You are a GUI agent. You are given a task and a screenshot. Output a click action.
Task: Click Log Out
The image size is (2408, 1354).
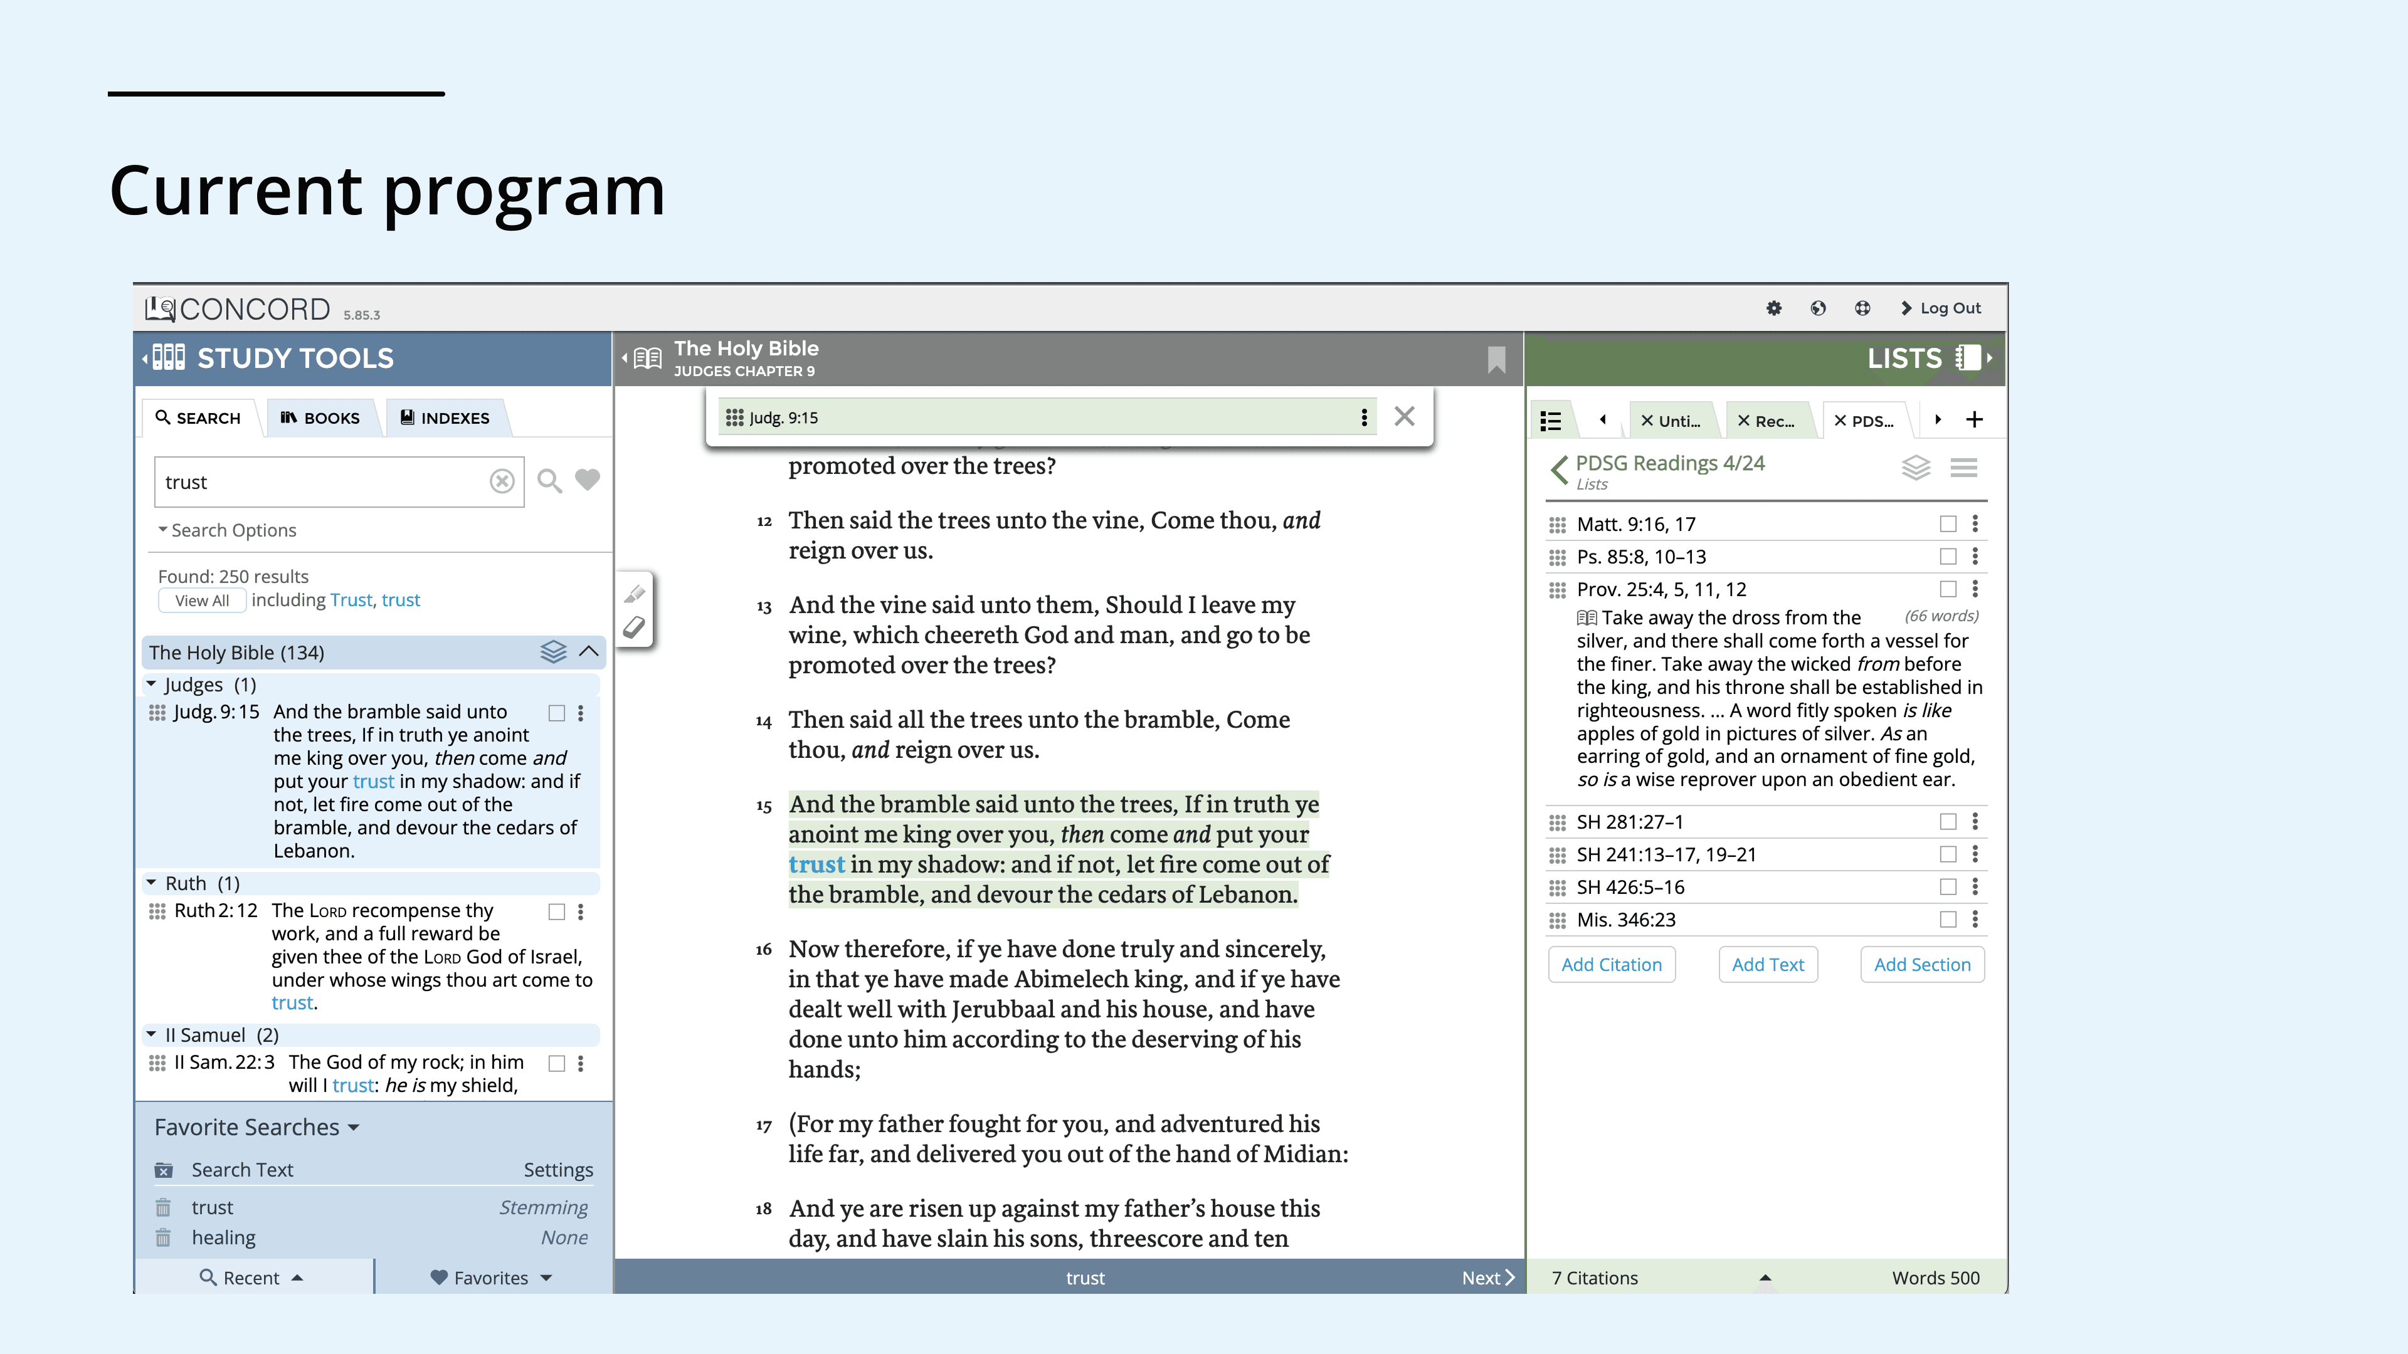point(1941,308)
